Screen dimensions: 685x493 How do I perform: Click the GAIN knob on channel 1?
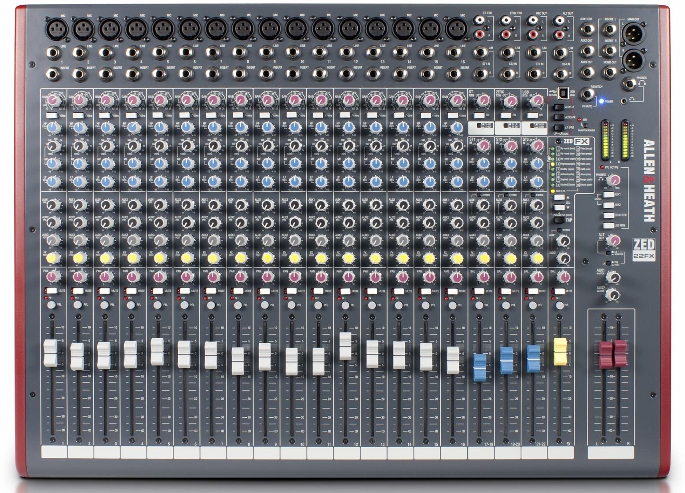[x=54, y=100]
